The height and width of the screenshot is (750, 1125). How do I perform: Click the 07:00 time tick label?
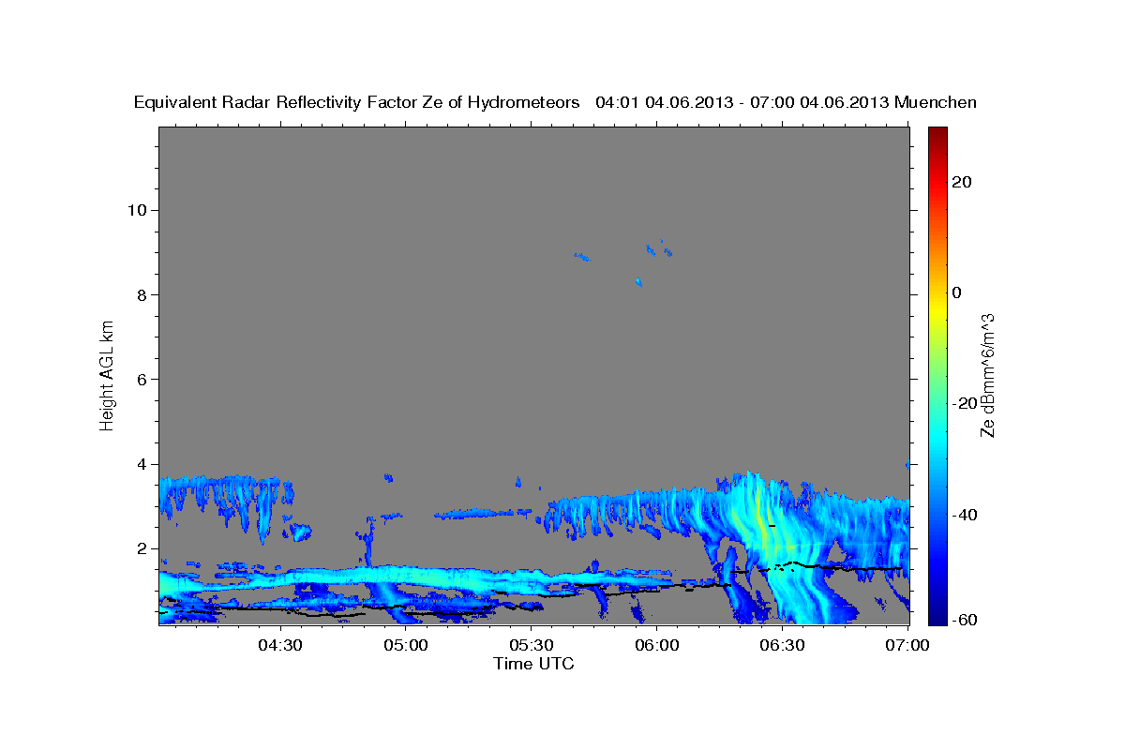(x=907, y=646)
